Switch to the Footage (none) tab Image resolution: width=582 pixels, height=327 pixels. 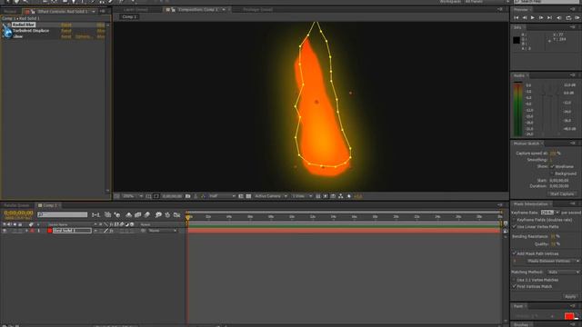point(257,10)
